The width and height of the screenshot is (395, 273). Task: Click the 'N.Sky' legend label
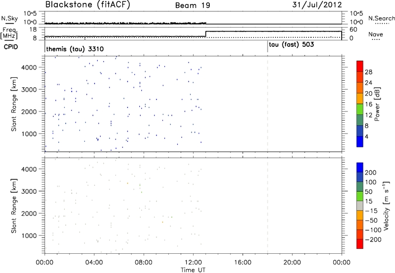(x=9, y=18)
